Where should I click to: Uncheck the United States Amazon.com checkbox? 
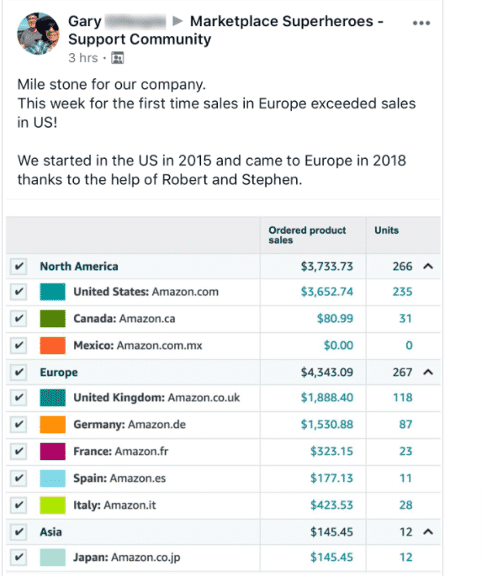pyautogui.click(x=19, y=292)
